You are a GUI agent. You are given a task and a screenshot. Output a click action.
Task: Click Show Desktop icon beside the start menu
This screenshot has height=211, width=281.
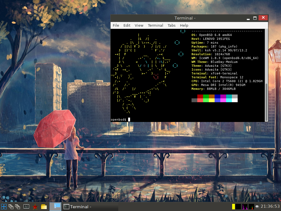(x=11, y=207)
